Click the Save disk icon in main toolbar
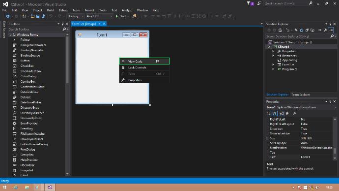The image size is (339, 191). click(x=38, y=16)
